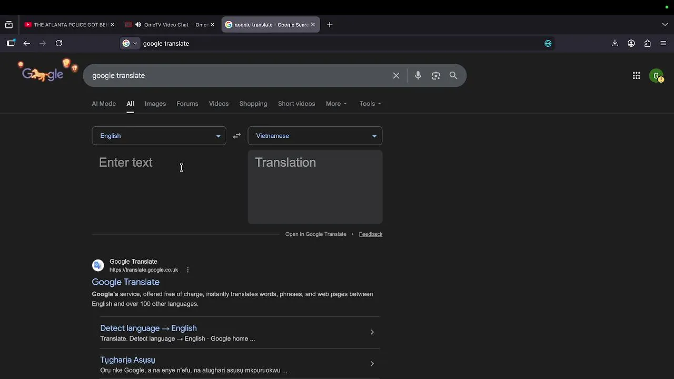Open the Tụgharịa Asụsụ sitelink
The width and height of the screenshot is (674, 379).
click(x=127, y=360)
